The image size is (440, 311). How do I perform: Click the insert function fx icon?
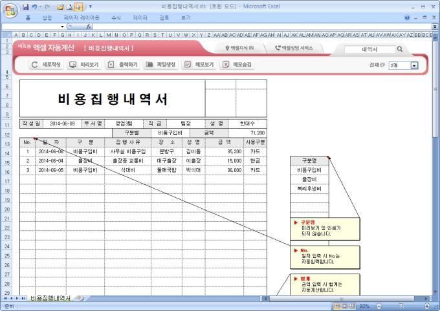pos(89,27)
